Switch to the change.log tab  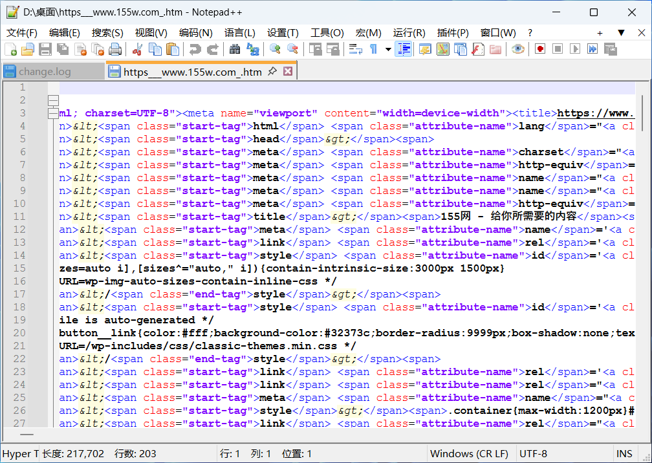coord(44,72)
